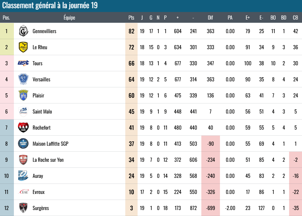Click the Équipe column header

tap(69, 18)
